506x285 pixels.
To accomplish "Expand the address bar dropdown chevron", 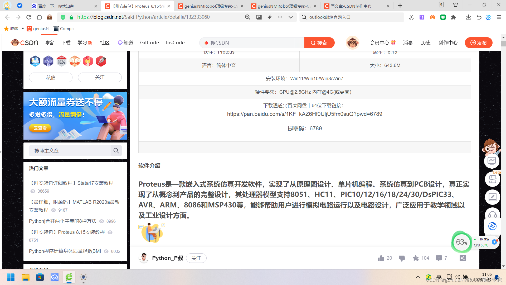I will pos(290,17).
